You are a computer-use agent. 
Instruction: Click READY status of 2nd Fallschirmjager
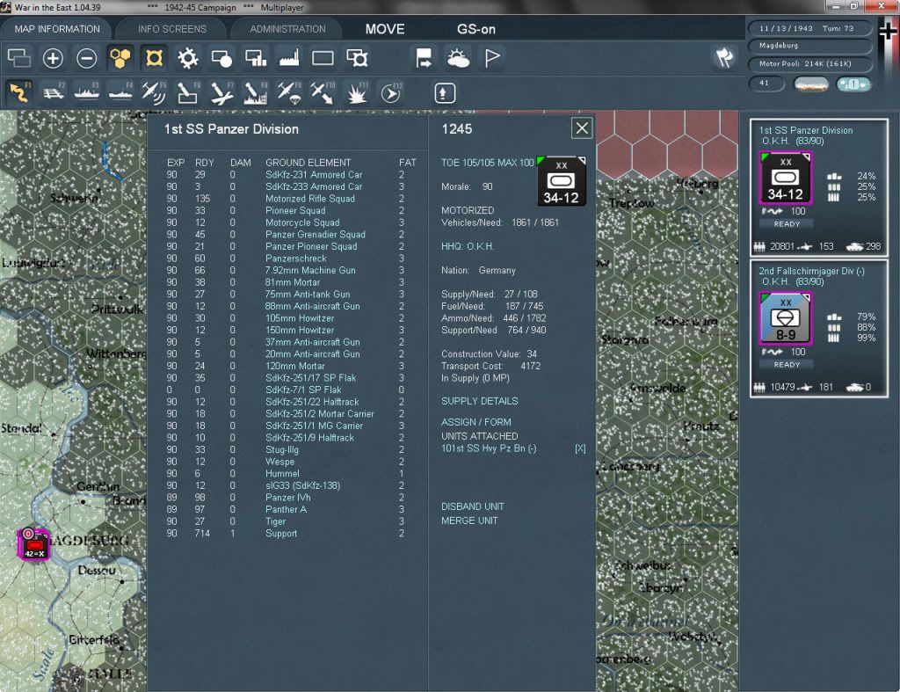click(x=787, y=365)
